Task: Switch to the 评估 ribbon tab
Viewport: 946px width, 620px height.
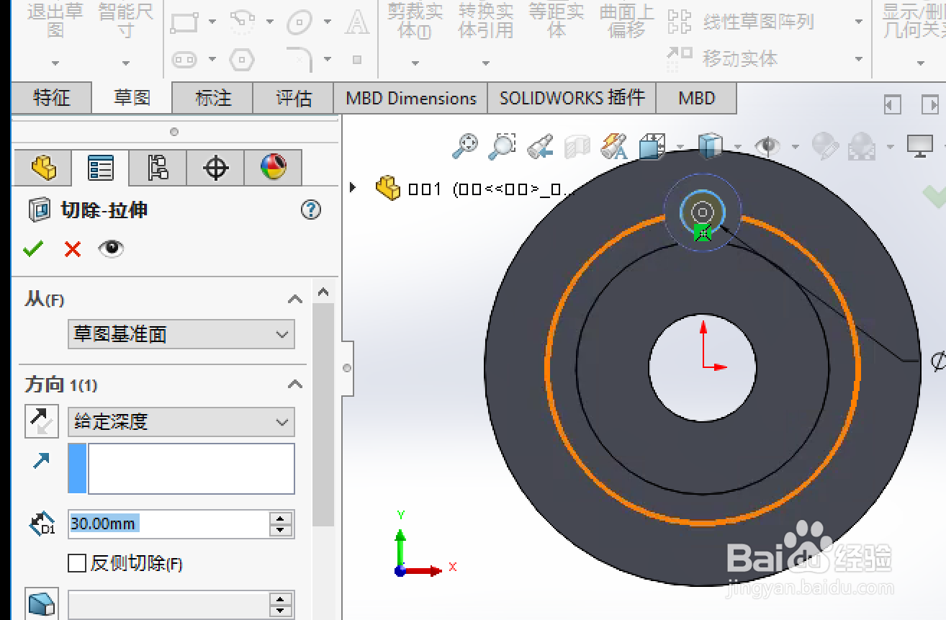Action: [x=292, y=98]
